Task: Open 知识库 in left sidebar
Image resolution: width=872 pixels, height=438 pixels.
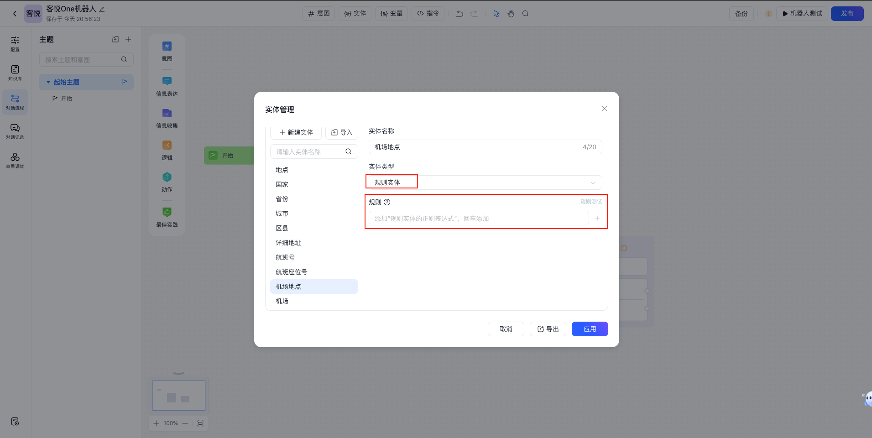Action: point(15,73)
